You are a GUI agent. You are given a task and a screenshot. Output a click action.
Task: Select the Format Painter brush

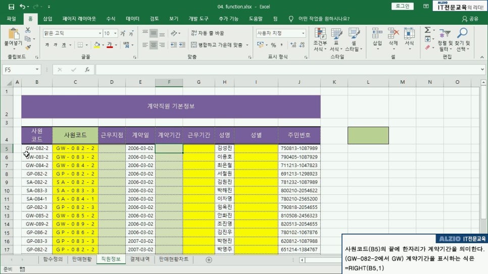(28, 47)
